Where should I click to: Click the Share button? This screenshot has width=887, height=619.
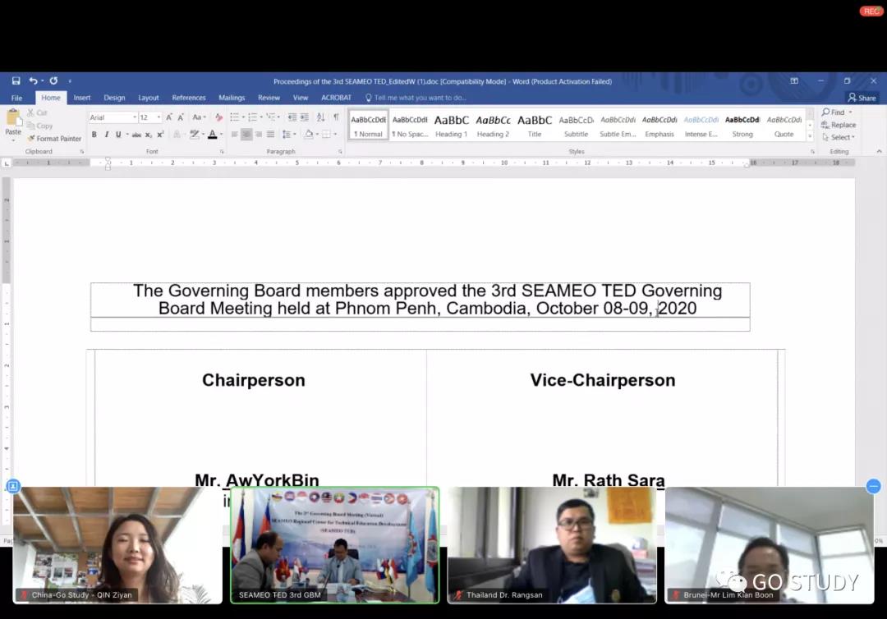point(862,98)
